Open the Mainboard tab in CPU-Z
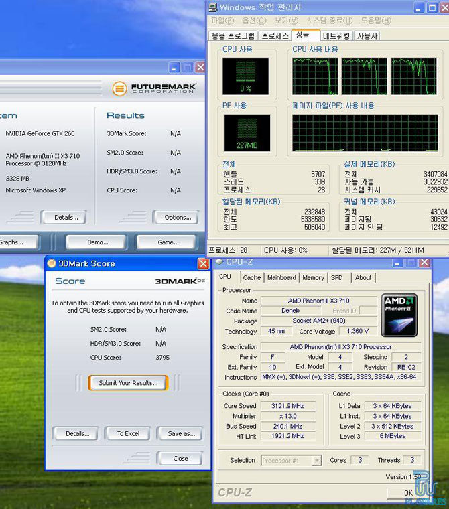This screenshot has height=509, width=449. point(281,277)
